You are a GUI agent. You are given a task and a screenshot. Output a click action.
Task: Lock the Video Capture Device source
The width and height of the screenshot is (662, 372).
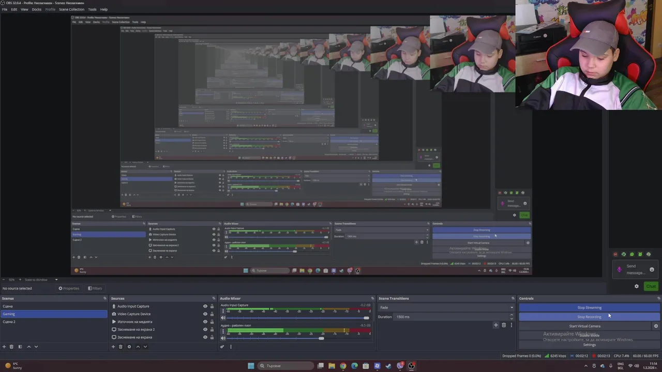(212, 314)
